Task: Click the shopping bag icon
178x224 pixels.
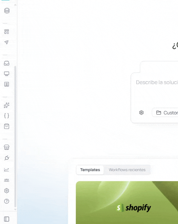Action: (7, 126)
